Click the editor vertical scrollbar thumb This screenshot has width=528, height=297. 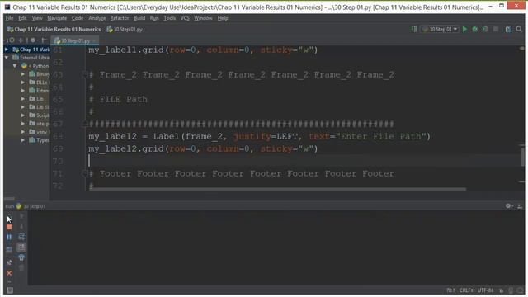pos(523,158)
